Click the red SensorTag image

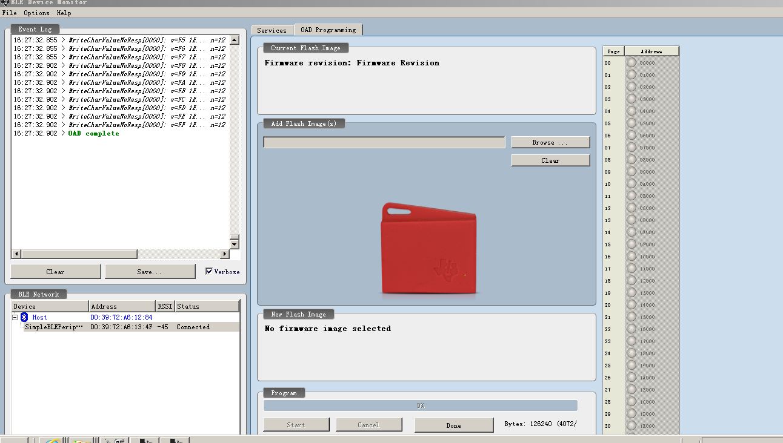[x=429, y=248]
